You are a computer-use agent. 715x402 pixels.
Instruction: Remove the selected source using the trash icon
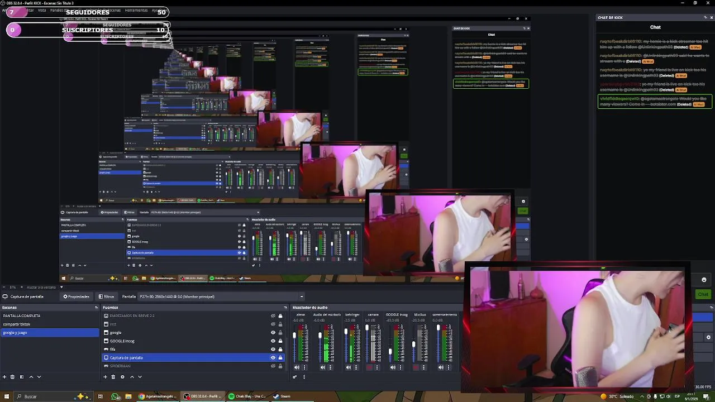(113, 377)
